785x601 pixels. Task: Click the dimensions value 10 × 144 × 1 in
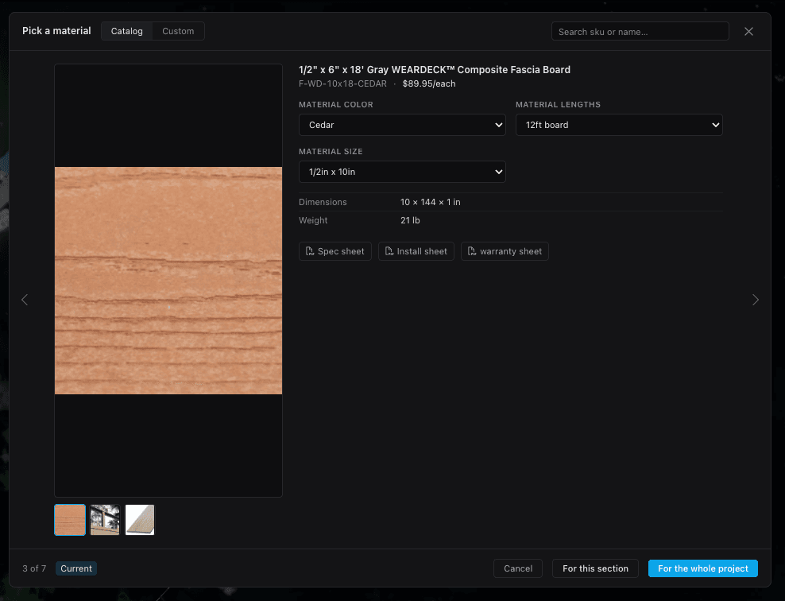pyautogui.click(x=431, y=202)
